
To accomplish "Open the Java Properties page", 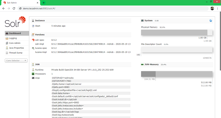I will tap(17, 48).
